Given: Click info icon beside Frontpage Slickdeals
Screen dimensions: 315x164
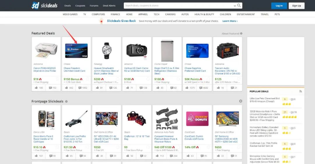Looking at the screenshot, I should point(66,102).
